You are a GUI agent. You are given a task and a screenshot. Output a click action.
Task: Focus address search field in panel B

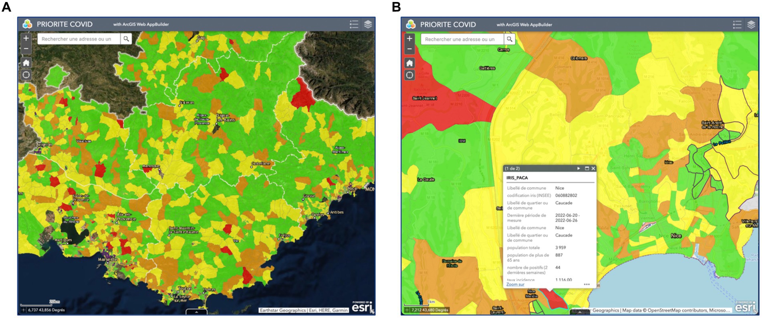point(462,39)
